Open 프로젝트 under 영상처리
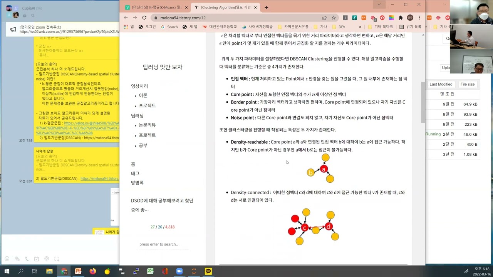 [147, 105]
